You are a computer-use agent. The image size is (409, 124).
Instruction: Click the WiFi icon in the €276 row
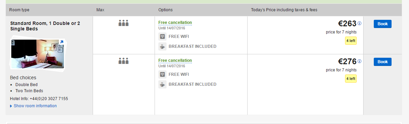162,74
